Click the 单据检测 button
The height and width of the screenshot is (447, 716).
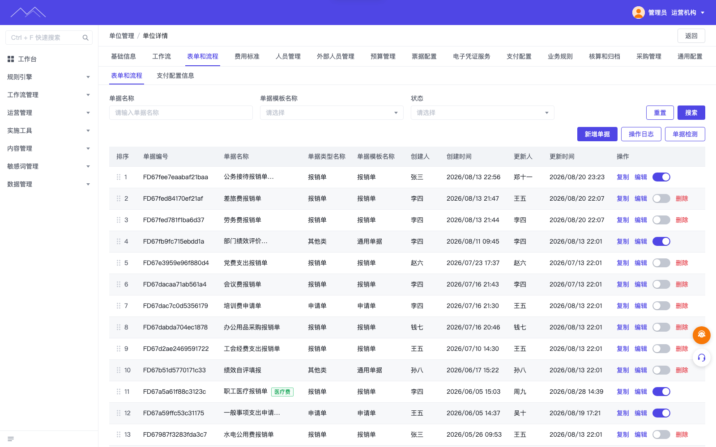click(685, 134)
